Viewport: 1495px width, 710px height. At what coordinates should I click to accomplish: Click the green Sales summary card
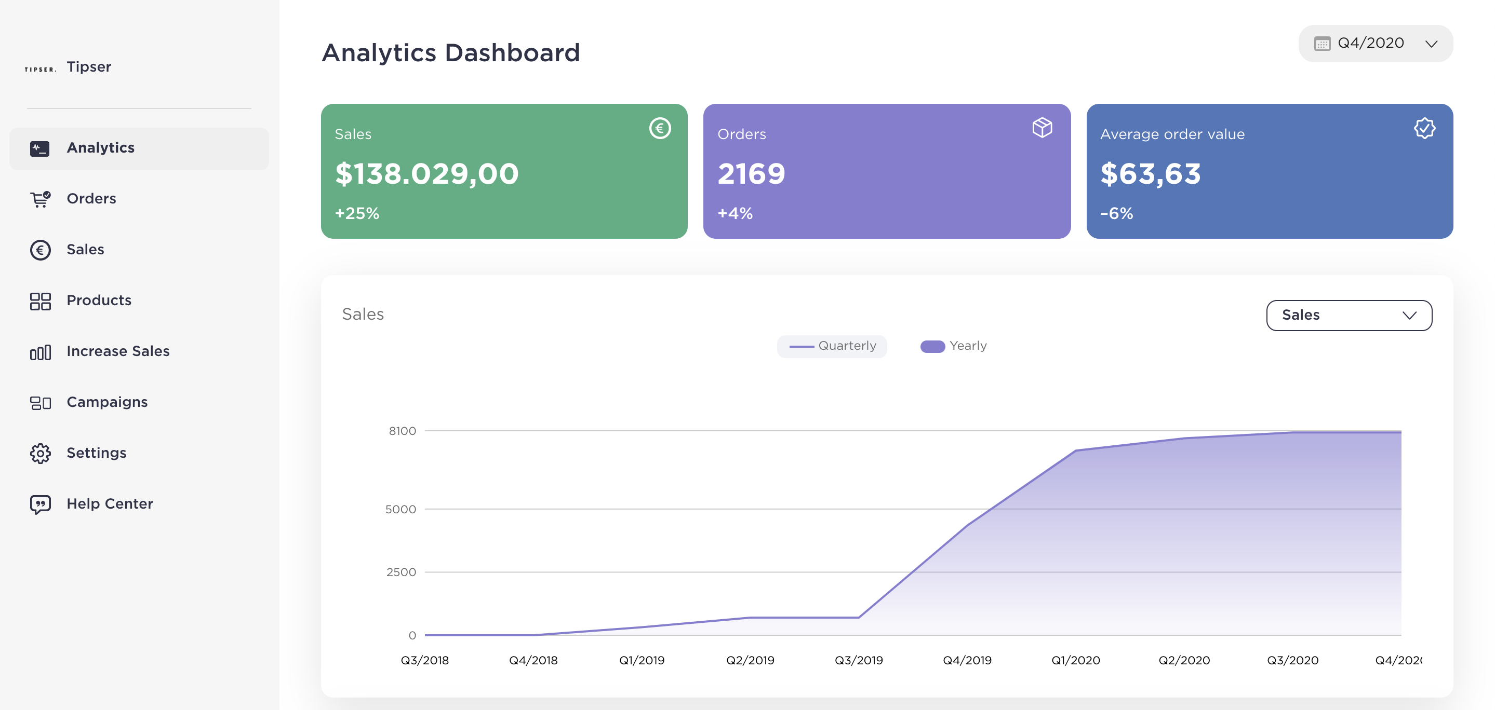click(503, 171)
